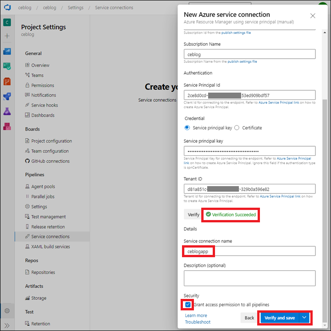Image resolution: width=331 pixels, height=331 pixels.
Task: Open the ceblog project tile icon
Action: pyautogui.click(x=7, y=22)
